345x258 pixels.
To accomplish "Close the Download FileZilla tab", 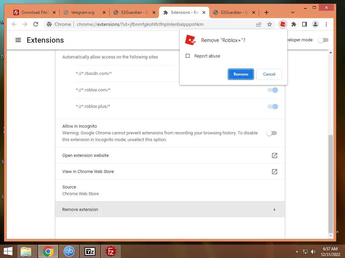I will [x=54, y=12].
